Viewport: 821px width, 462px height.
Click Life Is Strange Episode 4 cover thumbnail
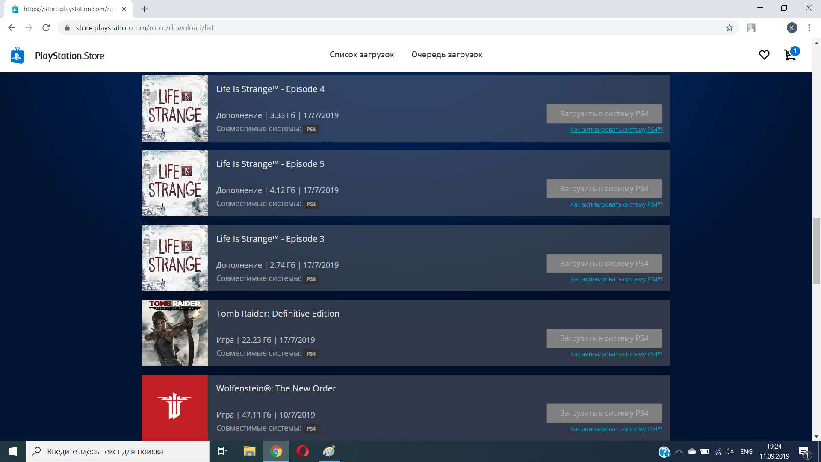tap(174, 108)
